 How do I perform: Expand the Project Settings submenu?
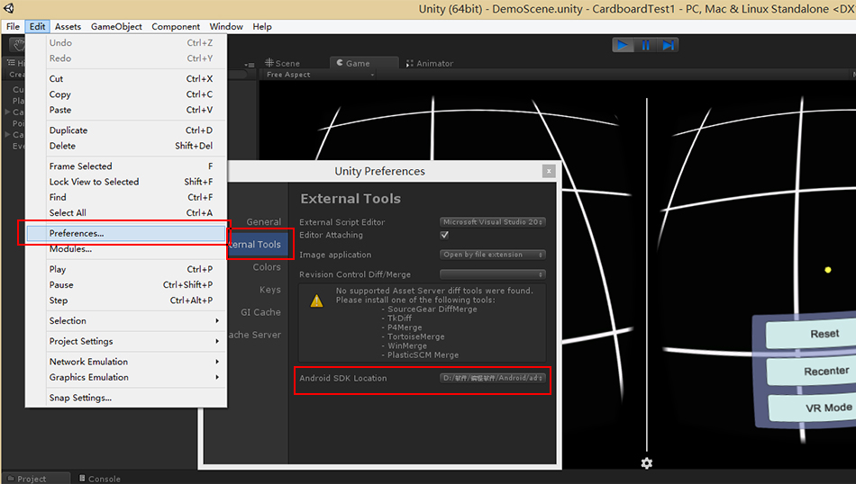click(x=126, y=341)
